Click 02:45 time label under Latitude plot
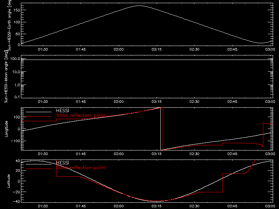This screenshot has height=209, width=279. [x=232, y=206]
